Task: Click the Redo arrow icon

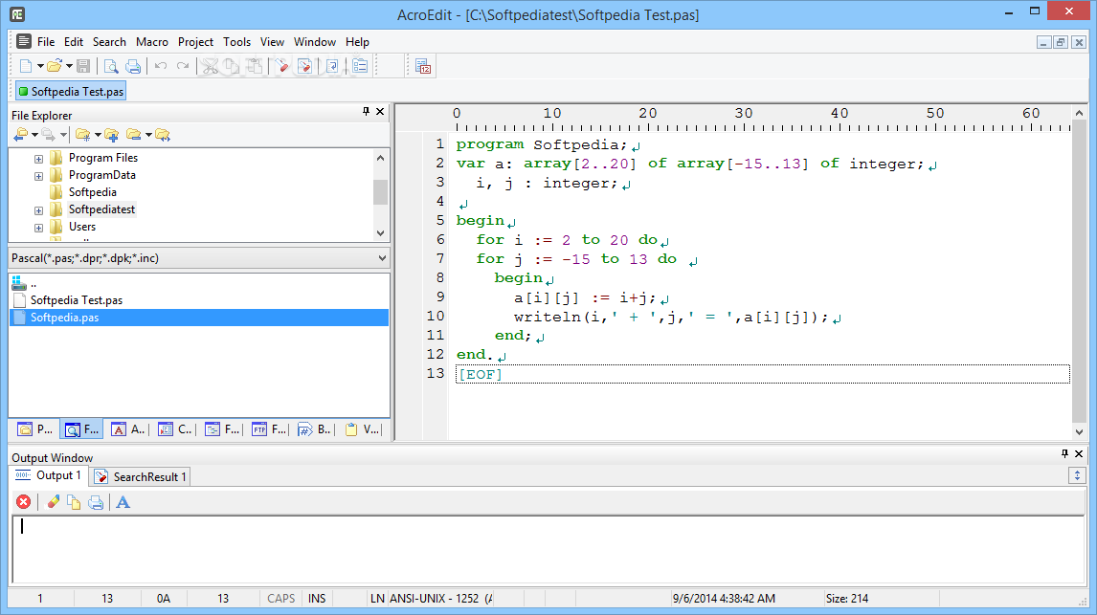Action: point(183,66)
